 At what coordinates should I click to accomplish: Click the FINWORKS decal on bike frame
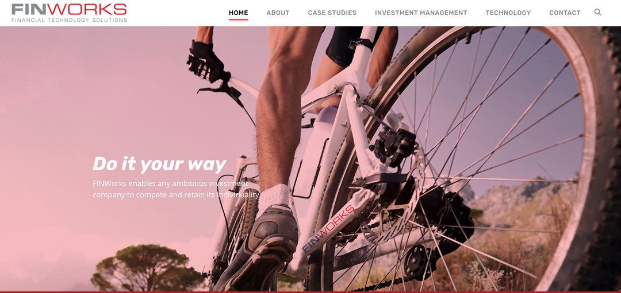(328, 229)
